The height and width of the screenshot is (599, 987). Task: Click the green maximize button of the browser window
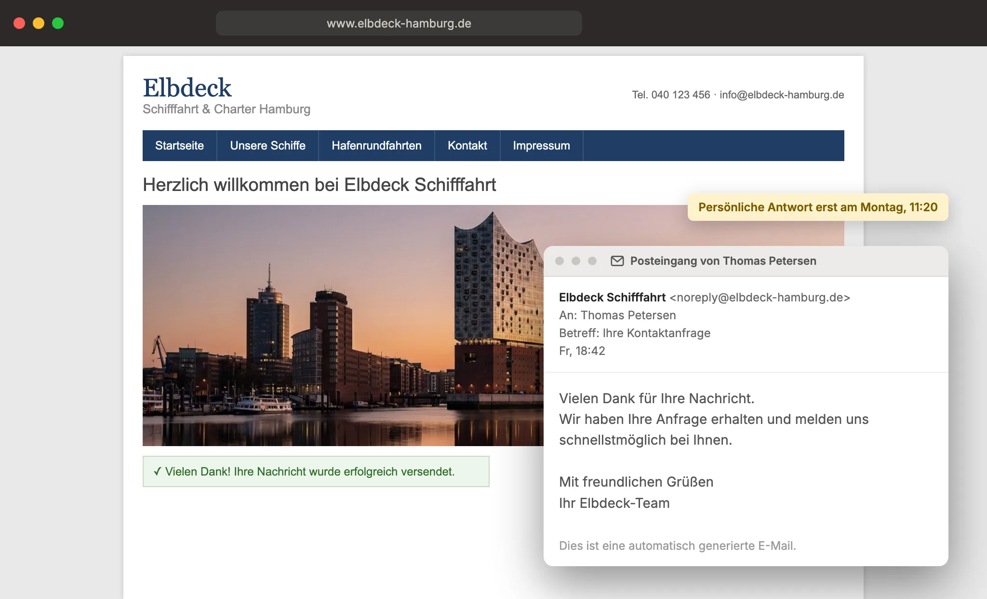click(x=58, y=23)
